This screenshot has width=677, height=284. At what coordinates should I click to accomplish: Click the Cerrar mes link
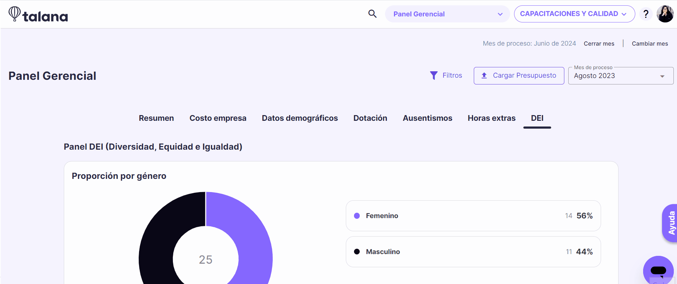click(599, 43)
